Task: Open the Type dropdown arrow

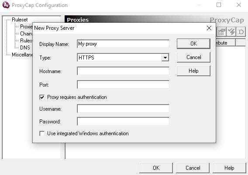Action: tap(165, 58)
